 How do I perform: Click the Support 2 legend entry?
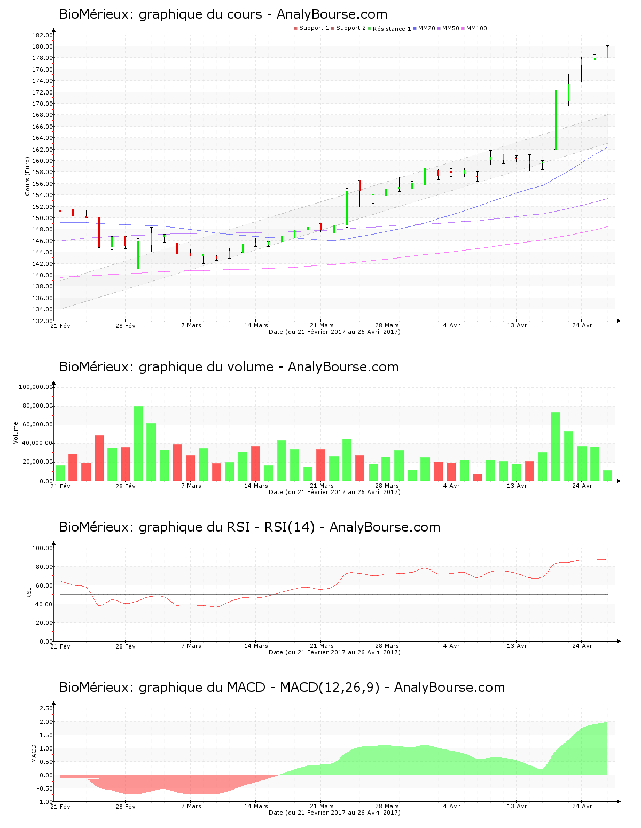[350, 28]
